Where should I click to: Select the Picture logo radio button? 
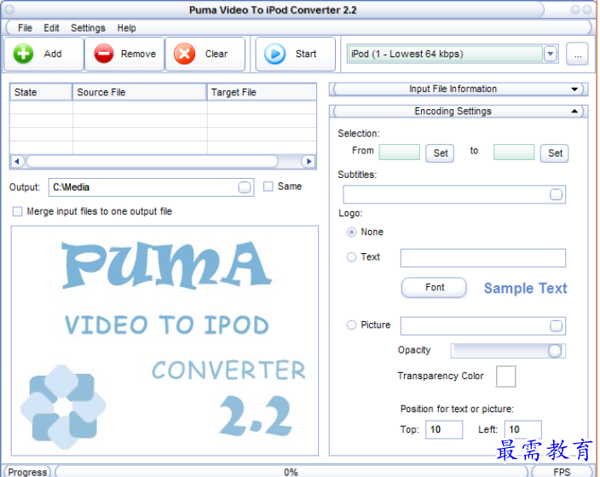point(351,325)
